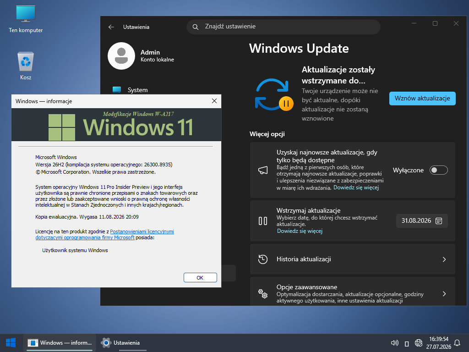Close the Windows — informacje dialog

pos(214,101)
